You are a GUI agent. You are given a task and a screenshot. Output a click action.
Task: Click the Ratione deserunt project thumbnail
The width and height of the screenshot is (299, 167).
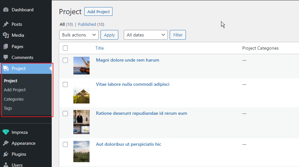click(81, 122)
